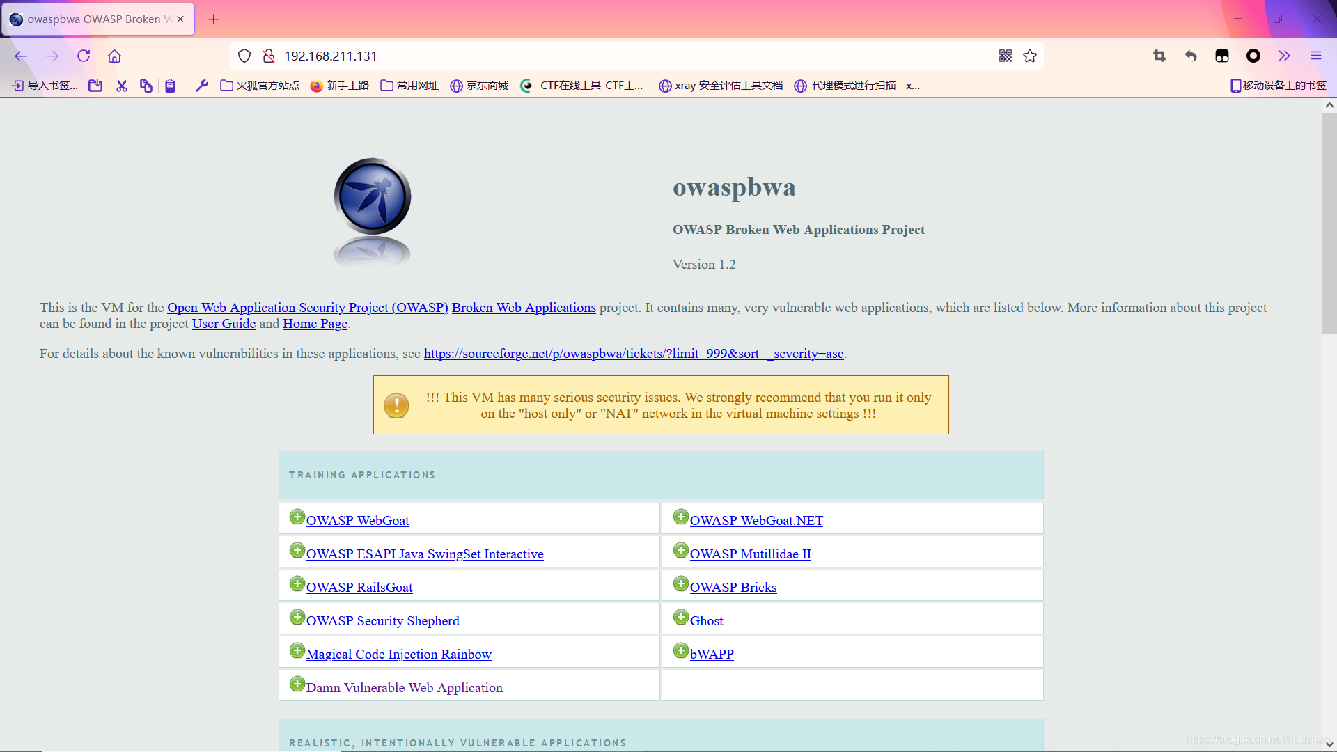Click the tracking protection shield icon
Screen dimensions: 1337x752
(x=244, y=56)
